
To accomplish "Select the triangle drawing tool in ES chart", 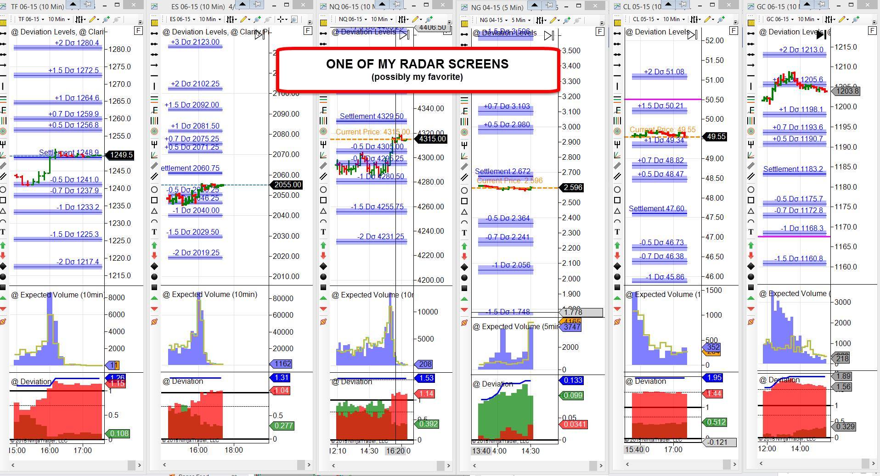I will 154,211.
